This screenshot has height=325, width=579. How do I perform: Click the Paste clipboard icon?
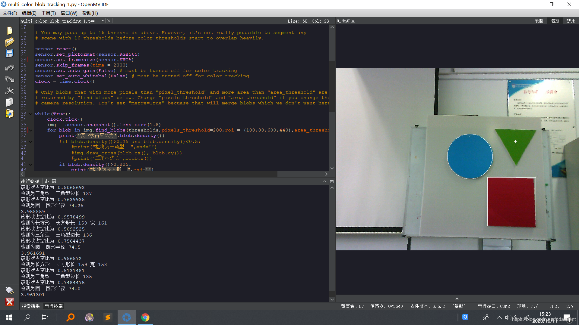click(9, 113)
